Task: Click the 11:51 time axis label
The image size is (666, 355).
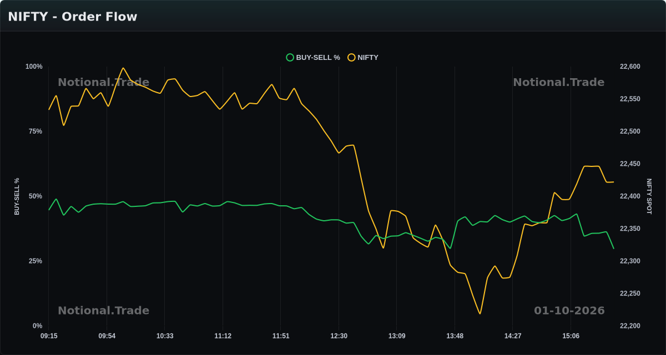Action: [281, 336]
